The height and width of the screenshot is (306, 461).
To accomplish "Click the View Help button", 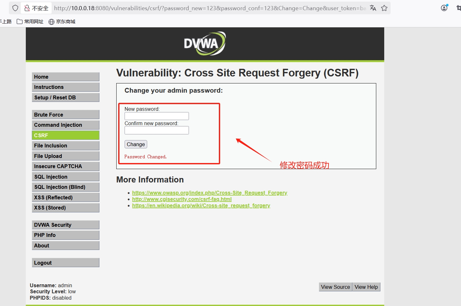I will pyautogui.click(x=366, y=287).
